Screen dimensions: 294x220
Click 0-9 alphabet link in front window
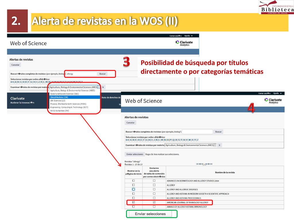(127, 140)
